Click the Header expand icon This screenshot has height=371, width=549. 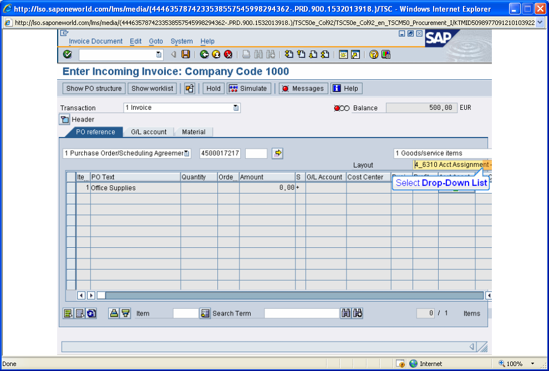[64, 120]
